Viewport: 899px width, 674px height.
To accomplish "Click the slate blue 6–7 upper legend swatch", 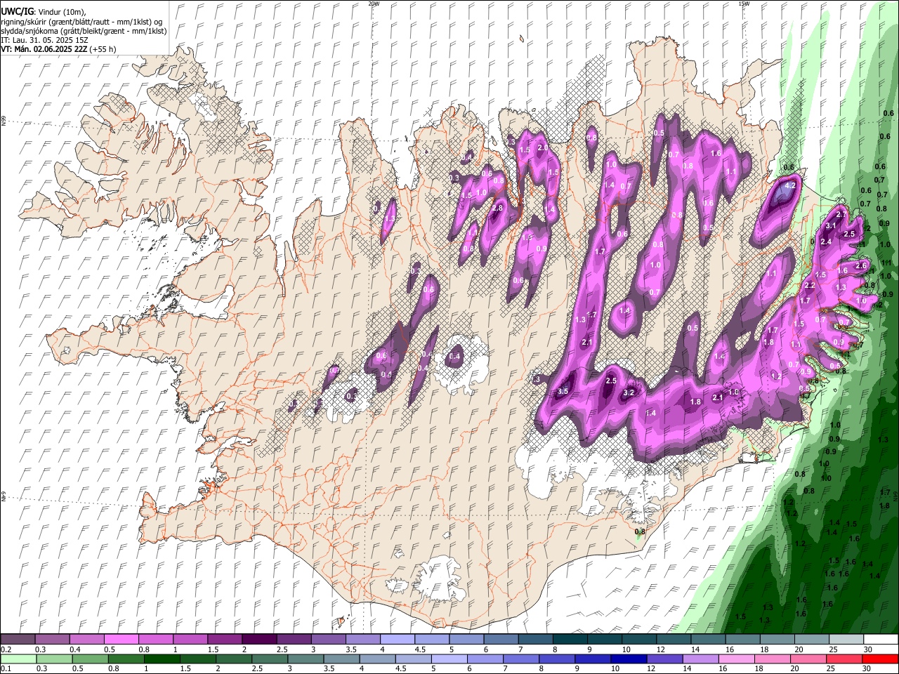I will pos(501,640).
